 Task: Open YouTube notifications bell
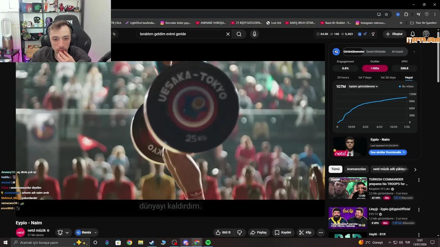(413, 34)
